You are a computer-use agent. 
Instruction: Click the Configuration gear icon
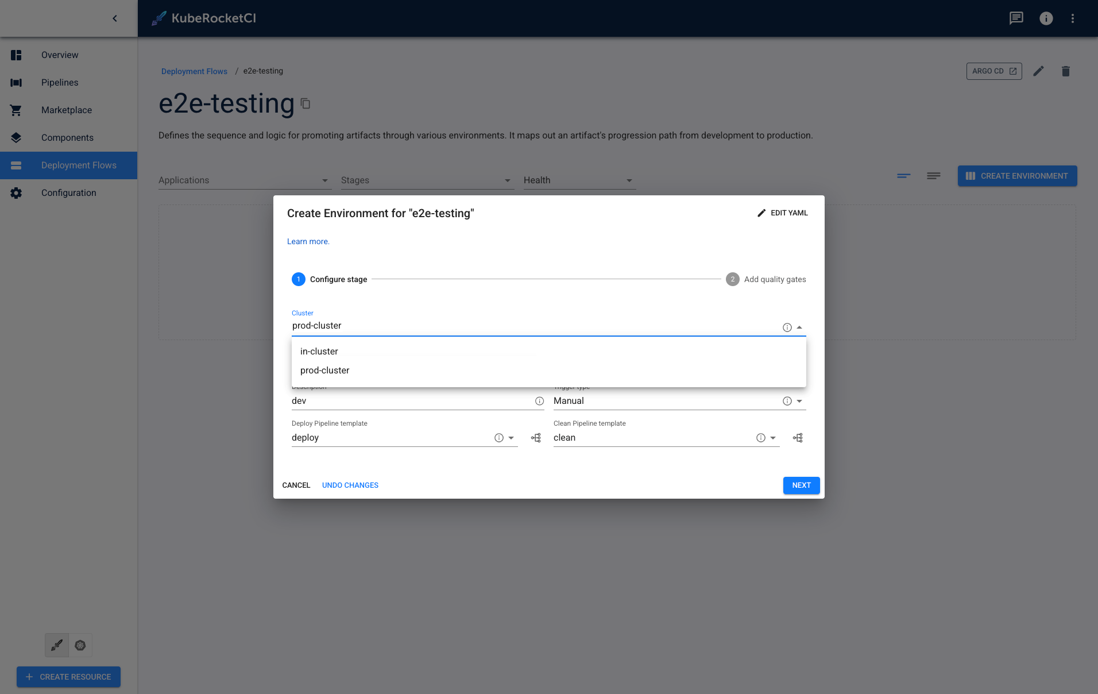tap(16, 193)
